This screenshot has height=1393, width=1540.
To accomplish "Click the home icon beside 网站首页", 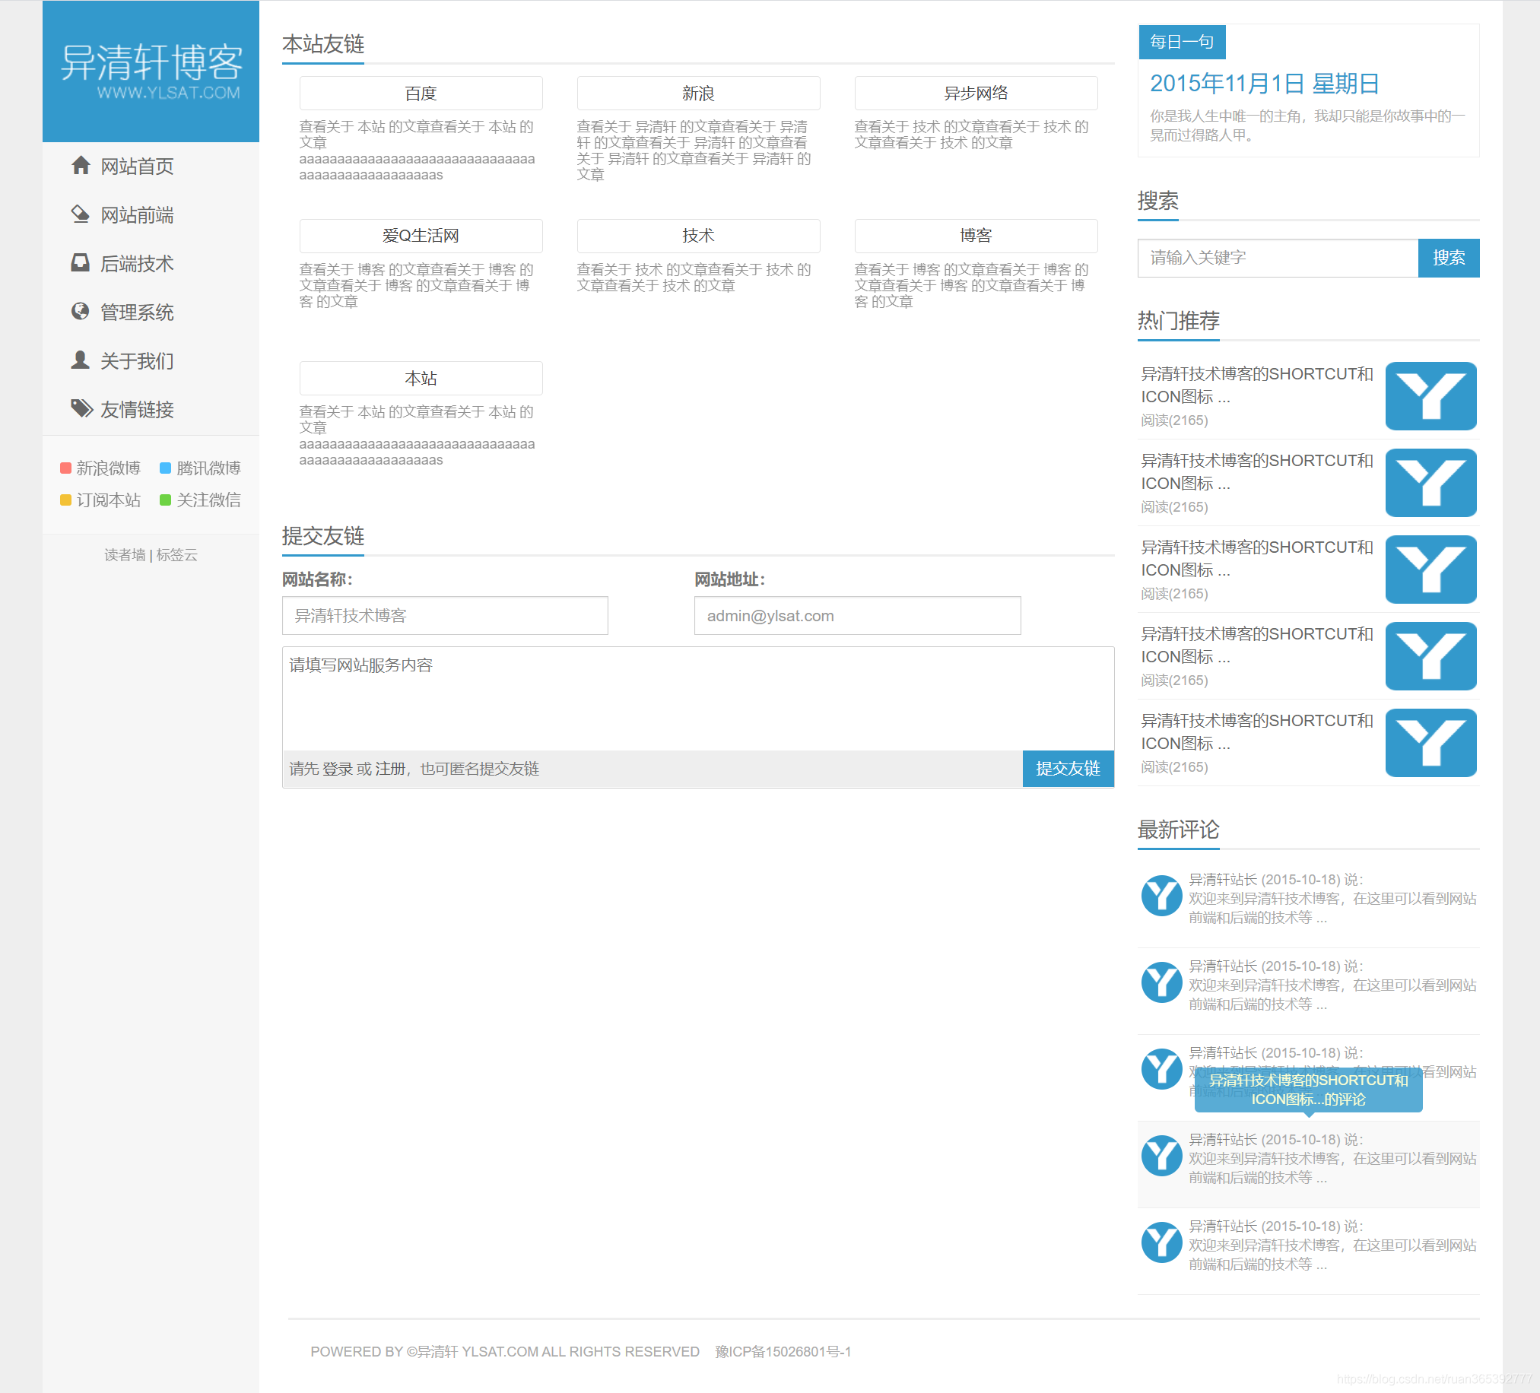I will pyautogui.click(x=81, y=166).
